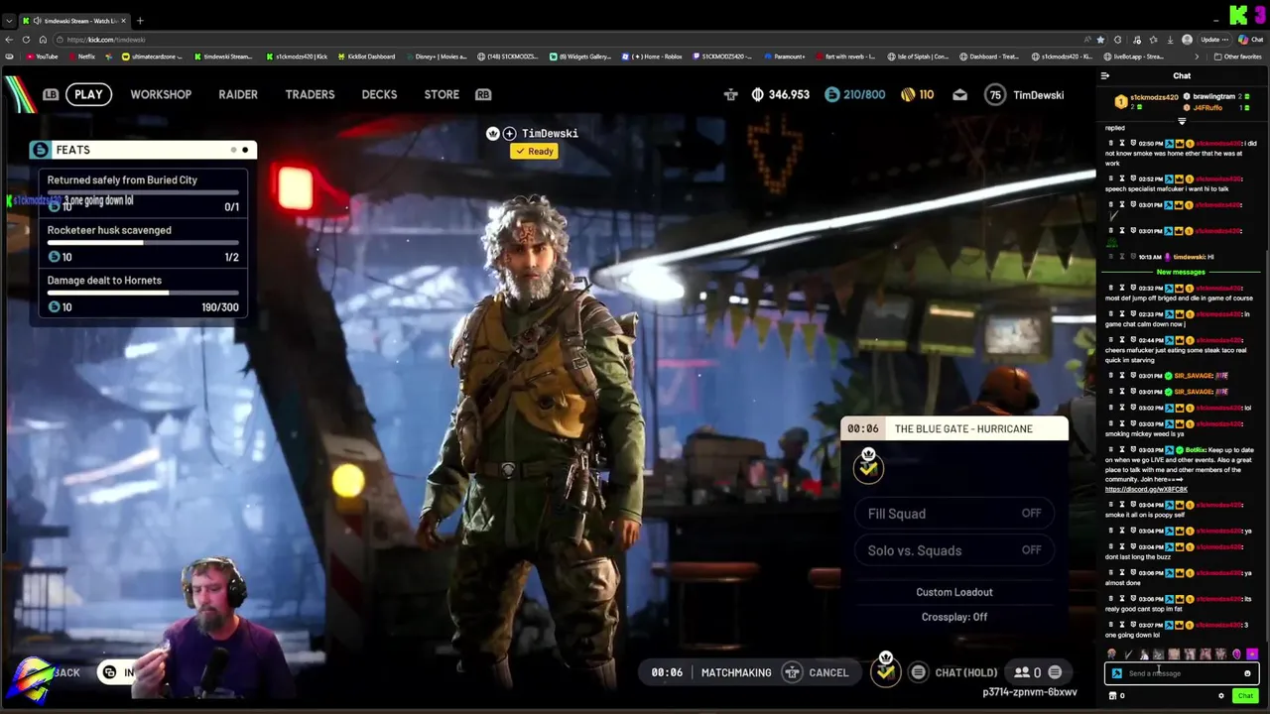Switch to the WORKSHOP tab
Viewport: 1270px width, 714px height.
tap(161, 94)
